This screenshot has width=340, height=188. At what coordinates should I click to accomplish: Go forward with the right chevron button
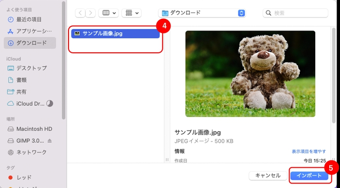(90, 13)
